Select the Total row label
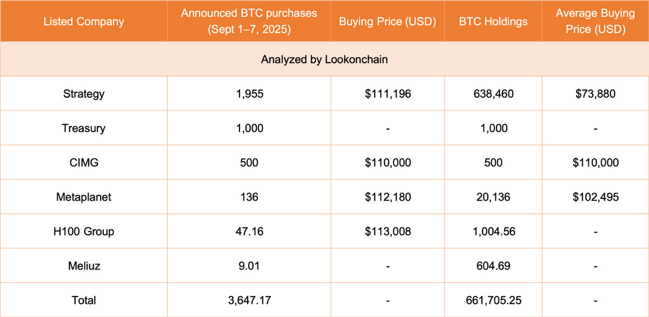Image resolution: width=649 pixels, height=317 pixels. [83, 300]
